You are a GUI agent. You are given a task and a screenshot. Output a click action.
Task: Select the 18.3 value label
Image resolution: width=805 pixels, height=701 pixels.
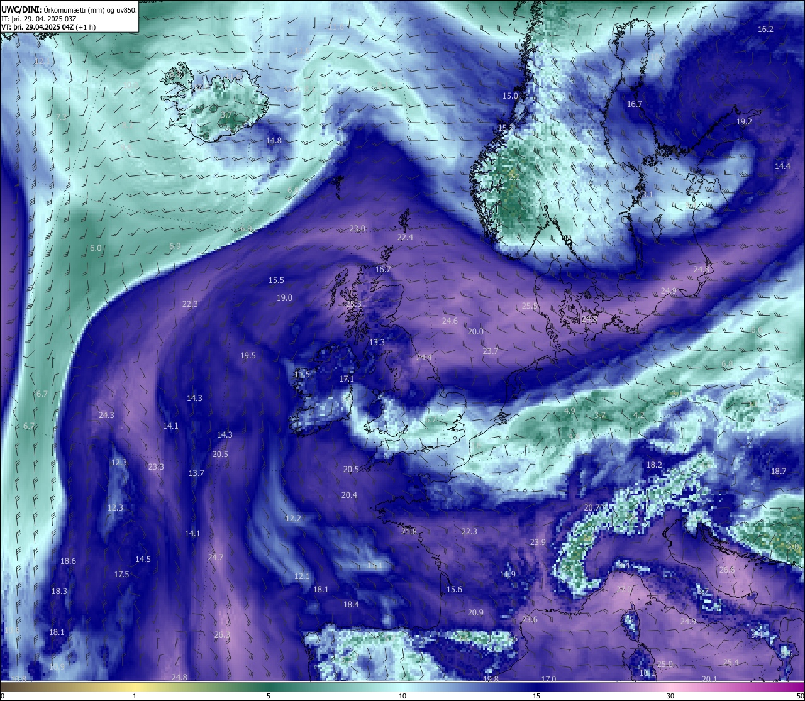pyautogui.click(x=59, y=591)
